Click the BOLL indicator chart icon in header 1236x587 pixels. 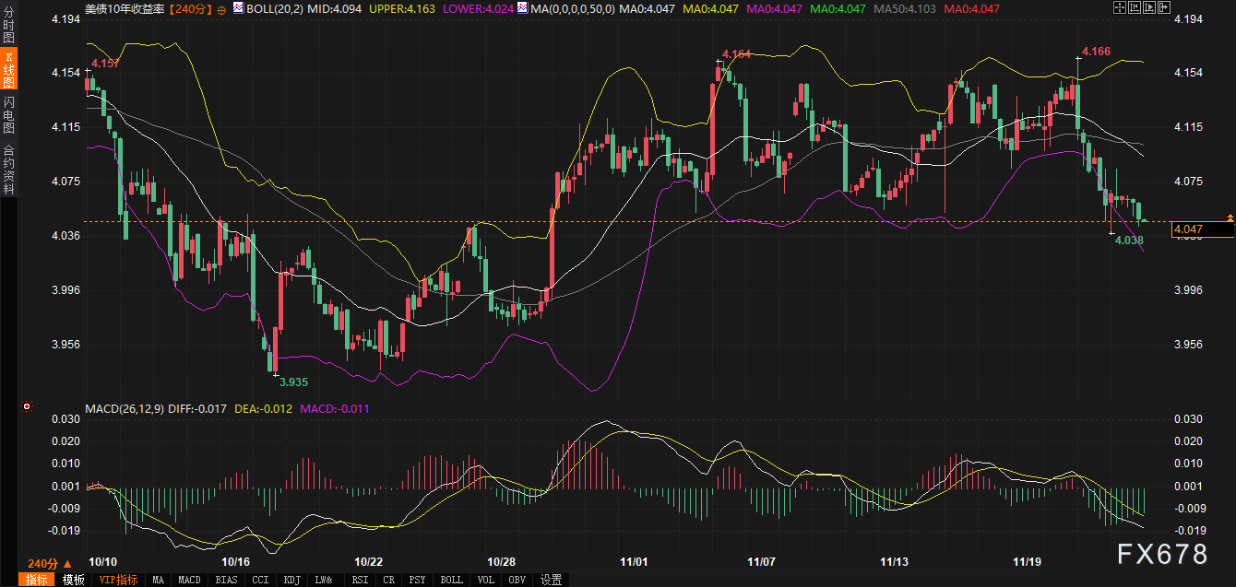tap(239, 8)
